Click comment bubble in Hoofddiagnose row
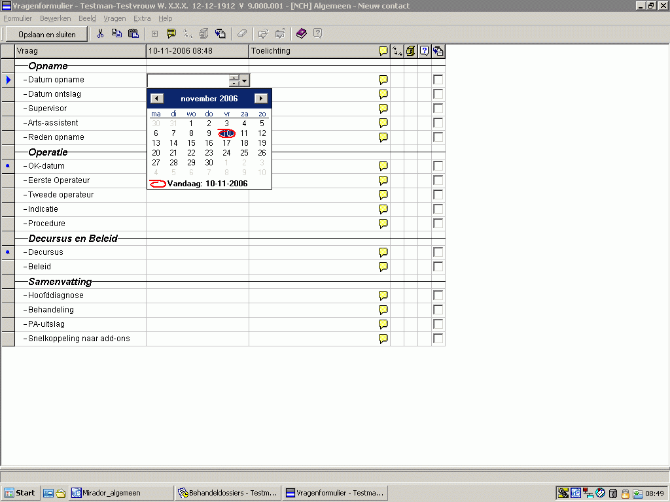The width and height of the screenshot is (670, 502). 383,295
